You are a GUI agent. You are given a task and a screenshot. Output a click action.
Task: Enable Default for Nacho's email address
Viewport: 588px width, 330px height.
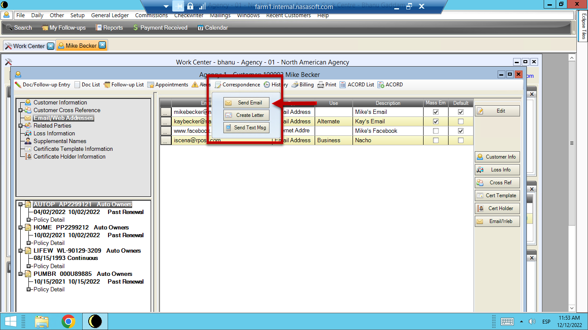[461, 140]
